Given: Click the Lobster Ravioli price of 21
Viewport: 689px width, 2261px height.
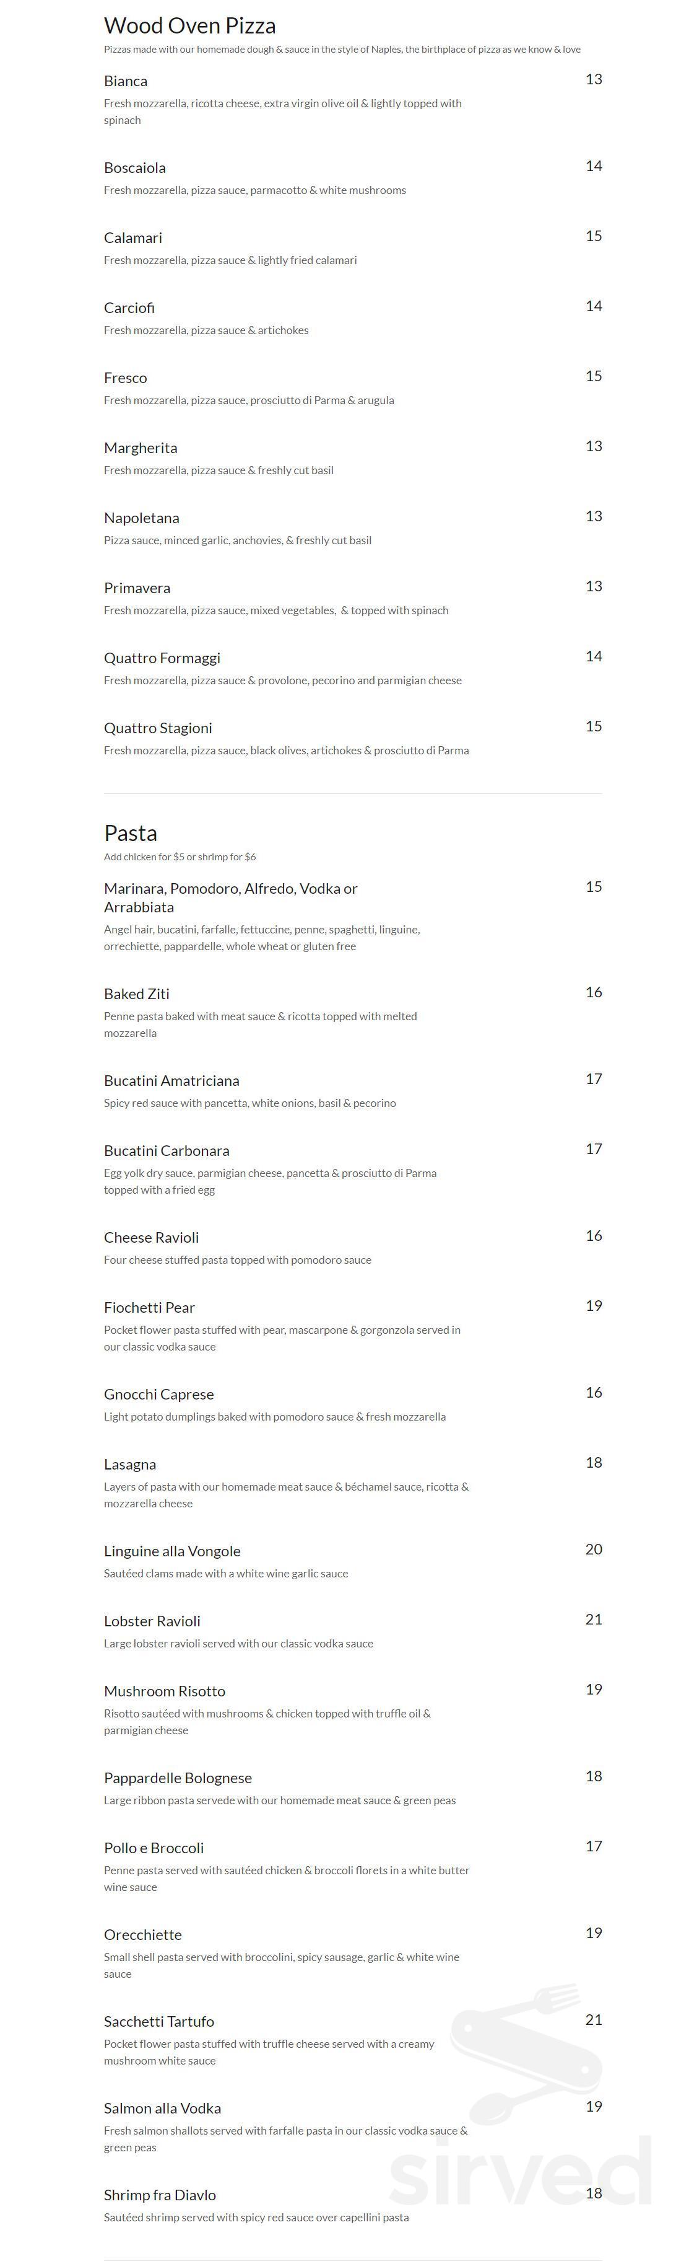Looking at the screenshot, I should click(594, 1620).
